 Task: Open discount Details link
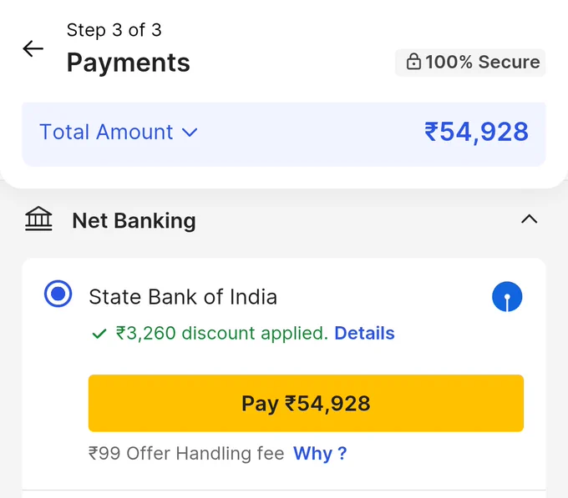(x=364, y=333)
